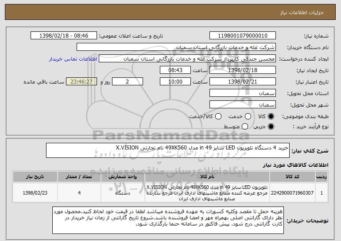The width and height of the screenshot is (341, 241).
Task: Click the تعداد / مقدار column header
Action: click(79, 177)
